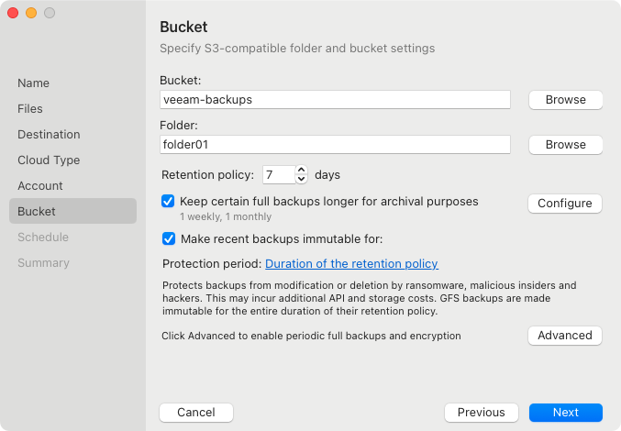The image size is (621, 431).
Task: Configure archival backup settings
Action: 565,204
